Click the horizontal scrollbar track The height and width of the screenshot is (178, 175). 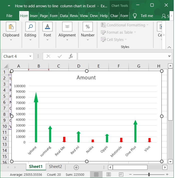point(155,167)
